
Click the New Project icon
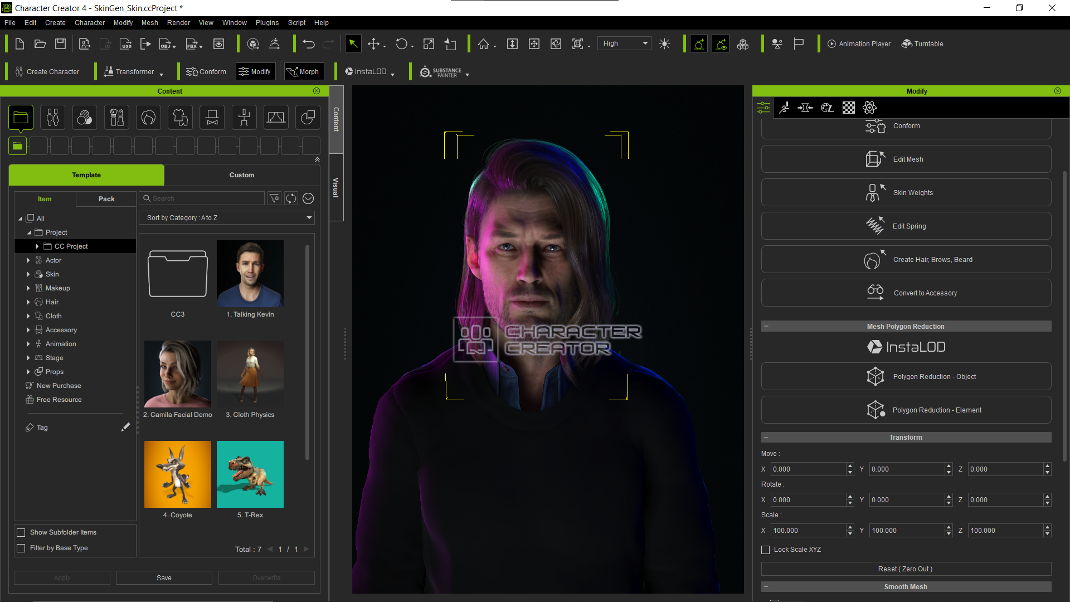tap(20, 43)
